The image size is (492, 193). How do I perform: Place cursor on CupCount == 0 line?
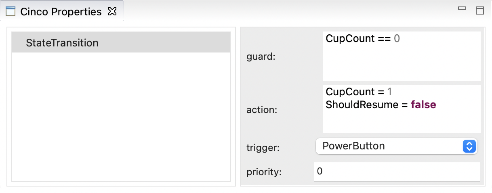362,39
